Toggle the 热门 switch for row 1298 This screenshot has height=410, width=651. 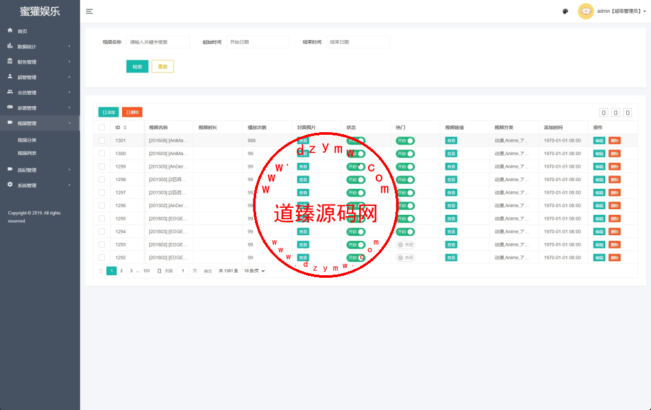(x=405, y=180)
